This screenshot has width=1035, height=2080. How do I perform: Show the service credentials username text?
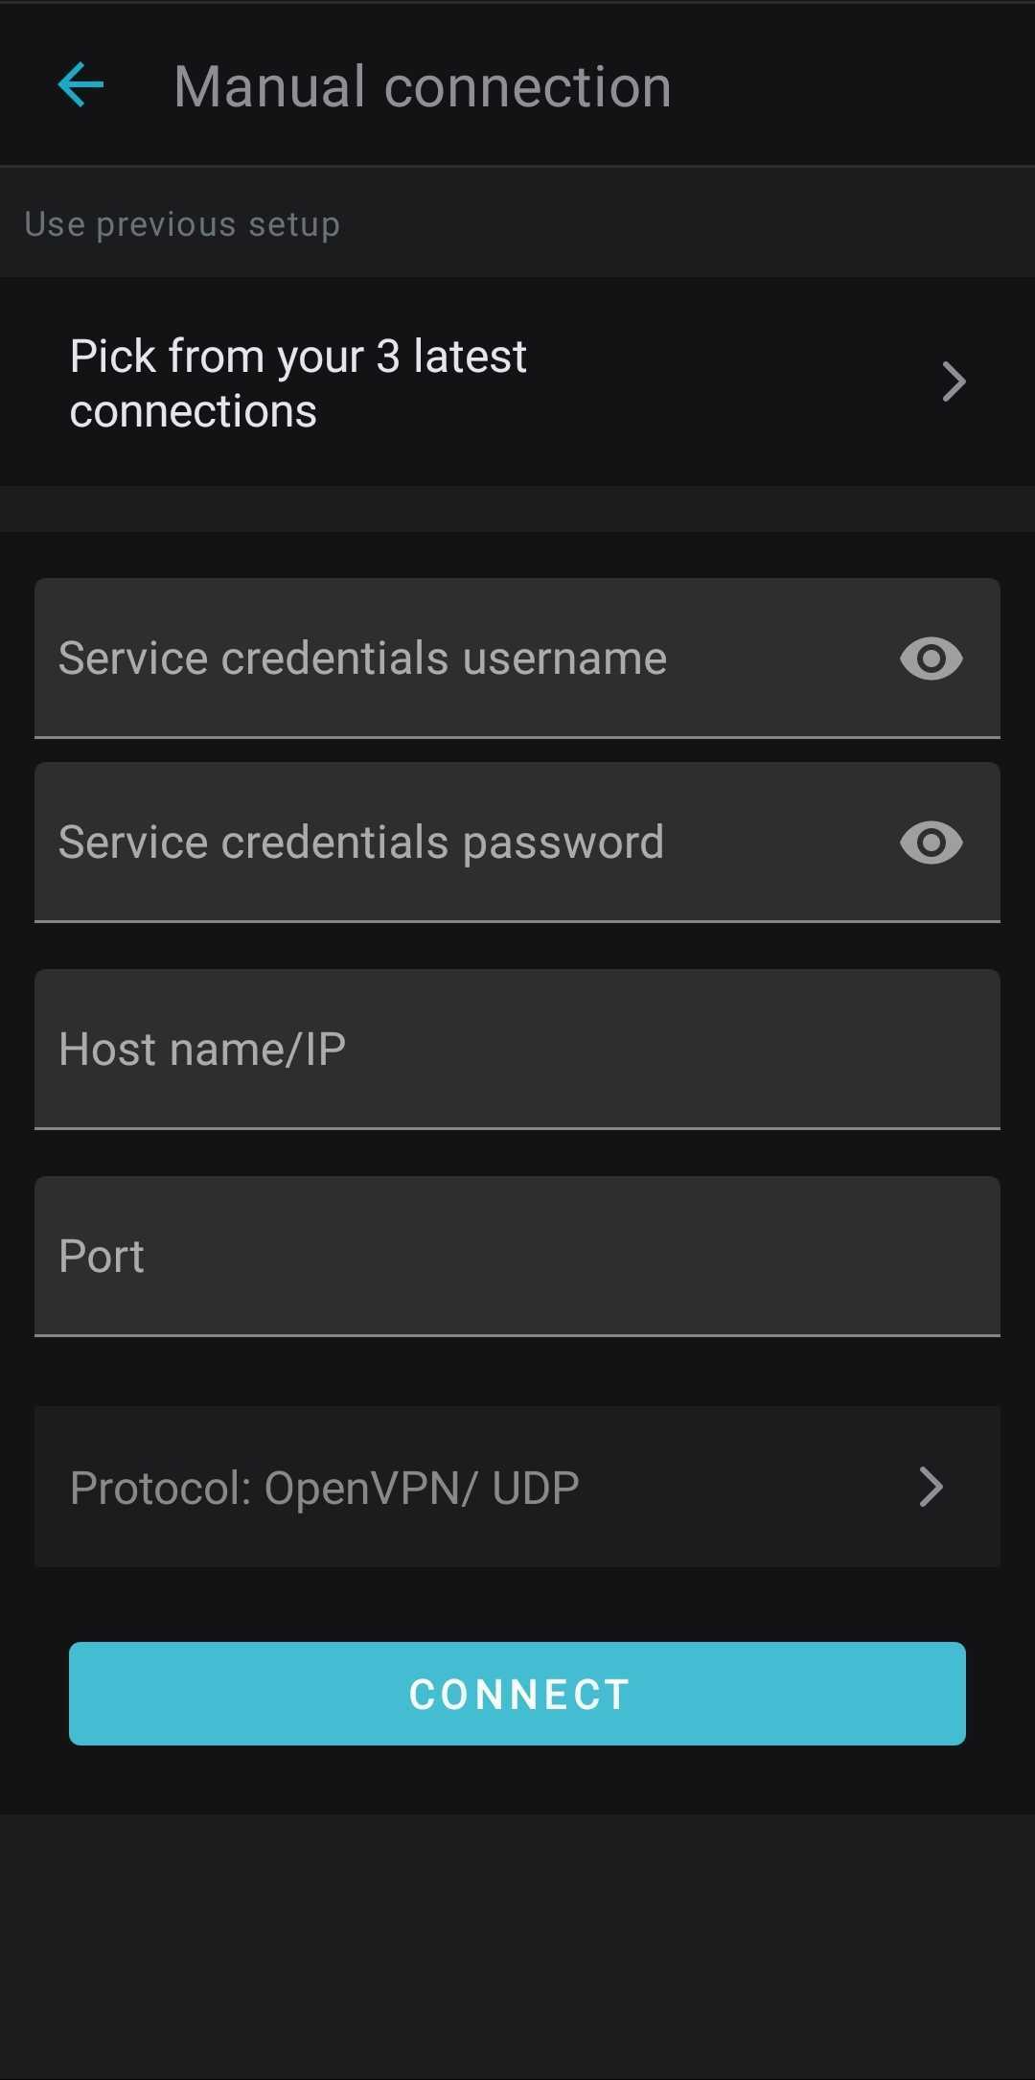[931, 659]
